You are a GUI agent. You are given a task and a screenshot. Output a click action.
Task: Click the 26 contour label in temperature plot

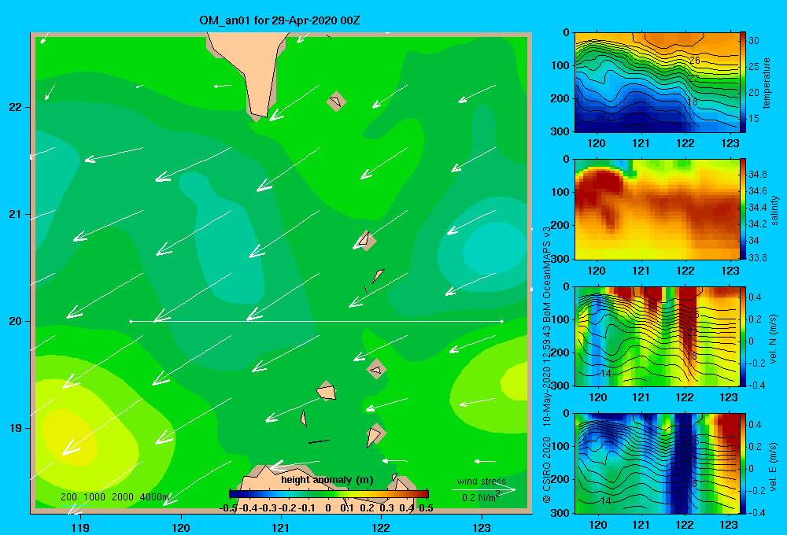tap(694, 61)
